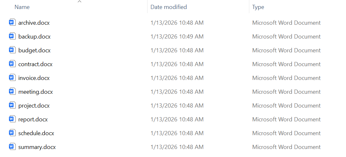Select the summary.docx document icon

click(x=12, y=147)
